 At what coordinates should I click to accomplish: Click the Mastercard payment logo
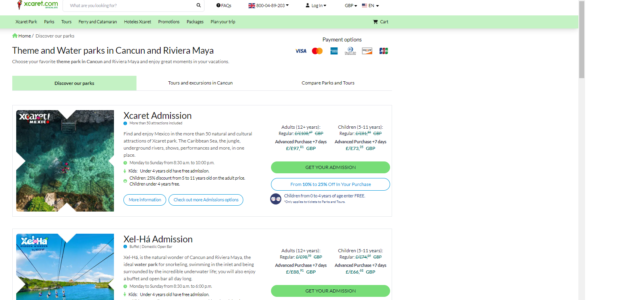317,51
